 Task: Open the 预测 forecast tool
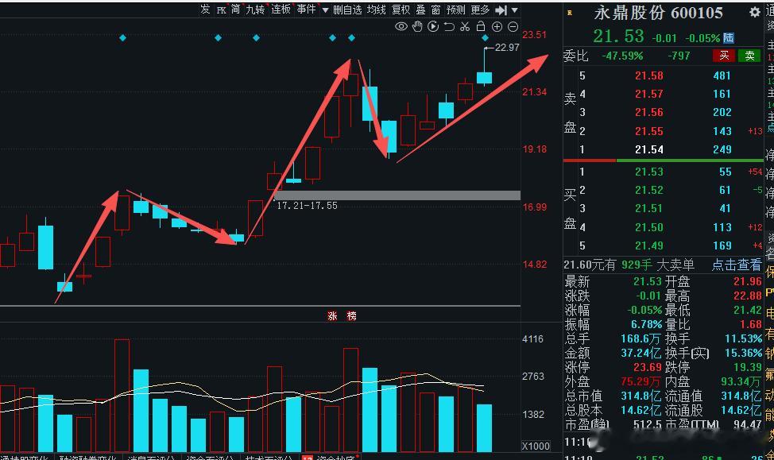pyautogui.click(x=455, y=10)
